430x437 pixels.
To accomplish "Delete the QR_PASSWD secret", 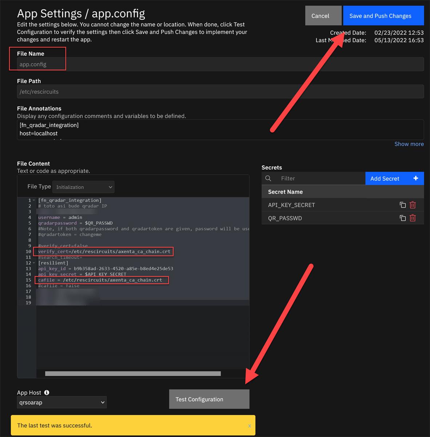I will (x=413, y=218).
